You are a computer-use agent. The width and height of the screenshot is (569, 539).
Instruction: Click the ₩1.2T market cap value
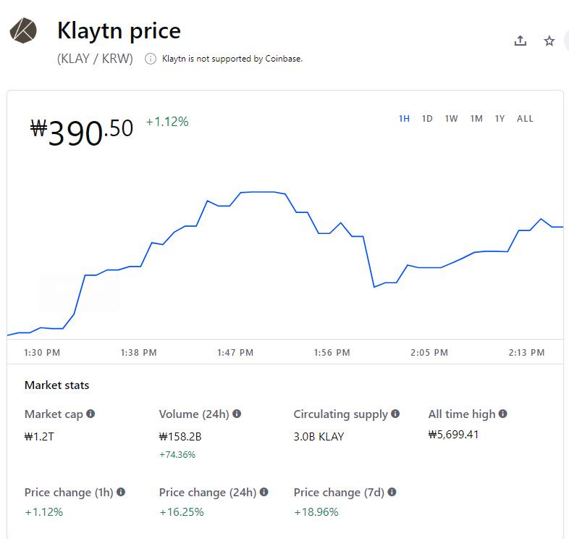click(39, 436)
